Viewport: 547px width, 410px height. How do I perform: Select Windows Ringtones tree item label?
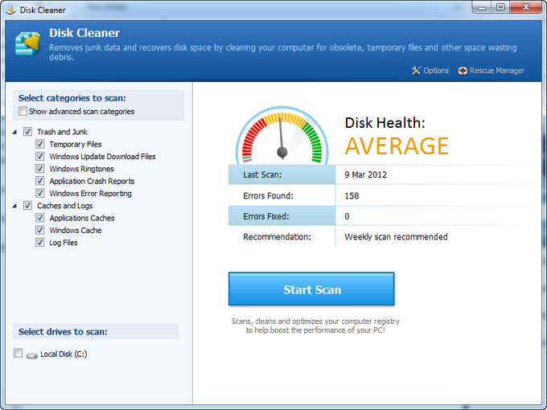[81, 170]
